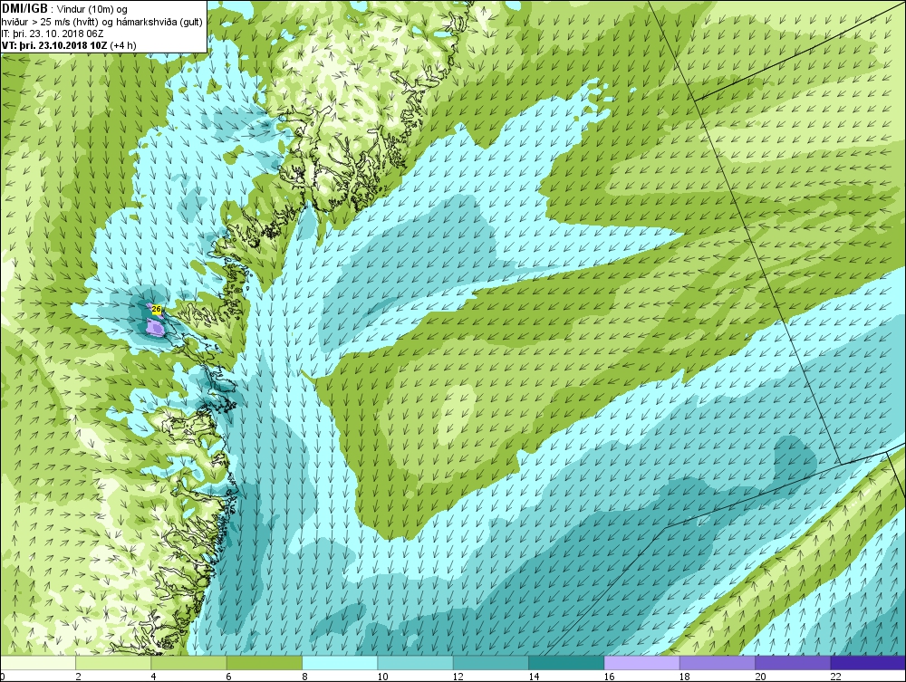The width and height of the screenshot is (906, 682).
Task: Click the 'VT: þri. 23.10.2018 10Z' valid time
Action: tap(54, 45)
